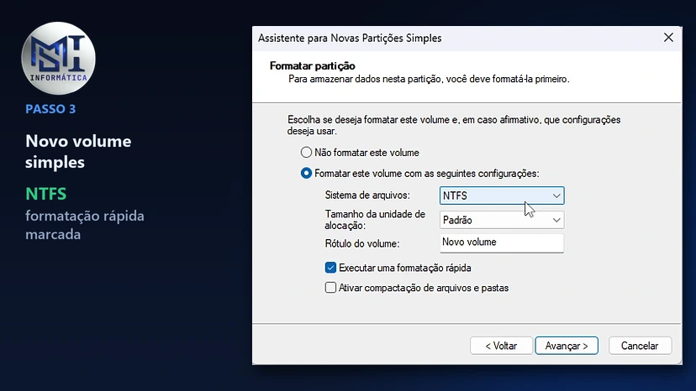This screenshot has width=696, height=391.
Task: Click the 'Para armazenar dados nesta partição' description
Action: (429, 79)
